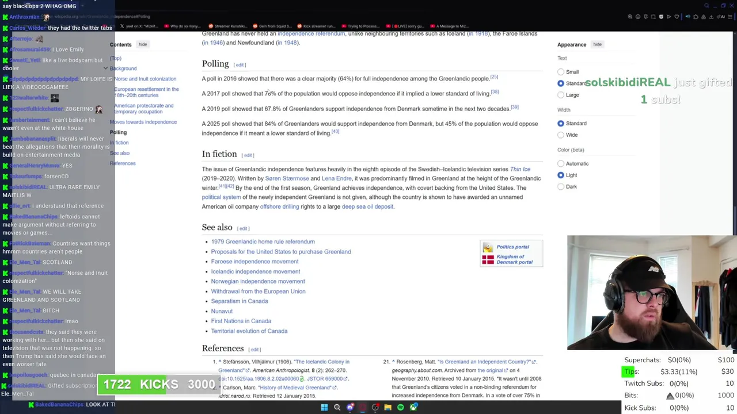
Task: Select Automatic color mode
Action: (561, 163)
